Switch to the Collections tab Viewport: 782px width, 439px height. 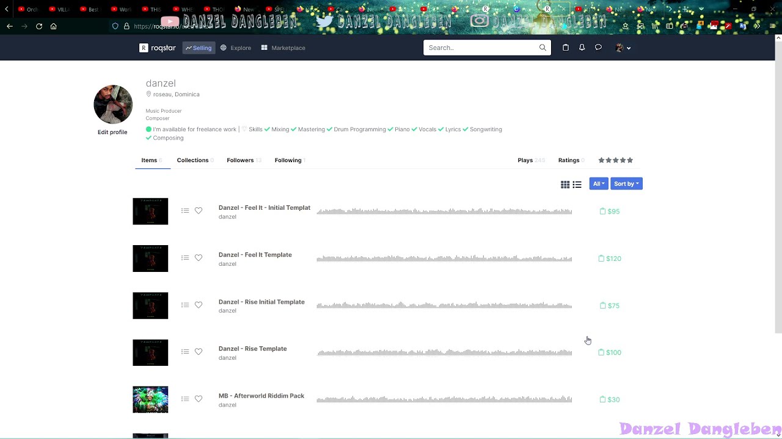194,160
